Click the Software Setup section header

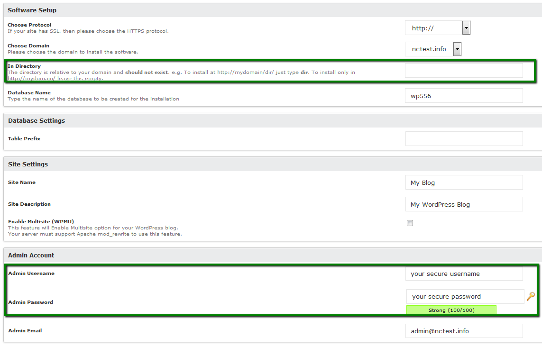pyautogui.click(x=32, y=10)
